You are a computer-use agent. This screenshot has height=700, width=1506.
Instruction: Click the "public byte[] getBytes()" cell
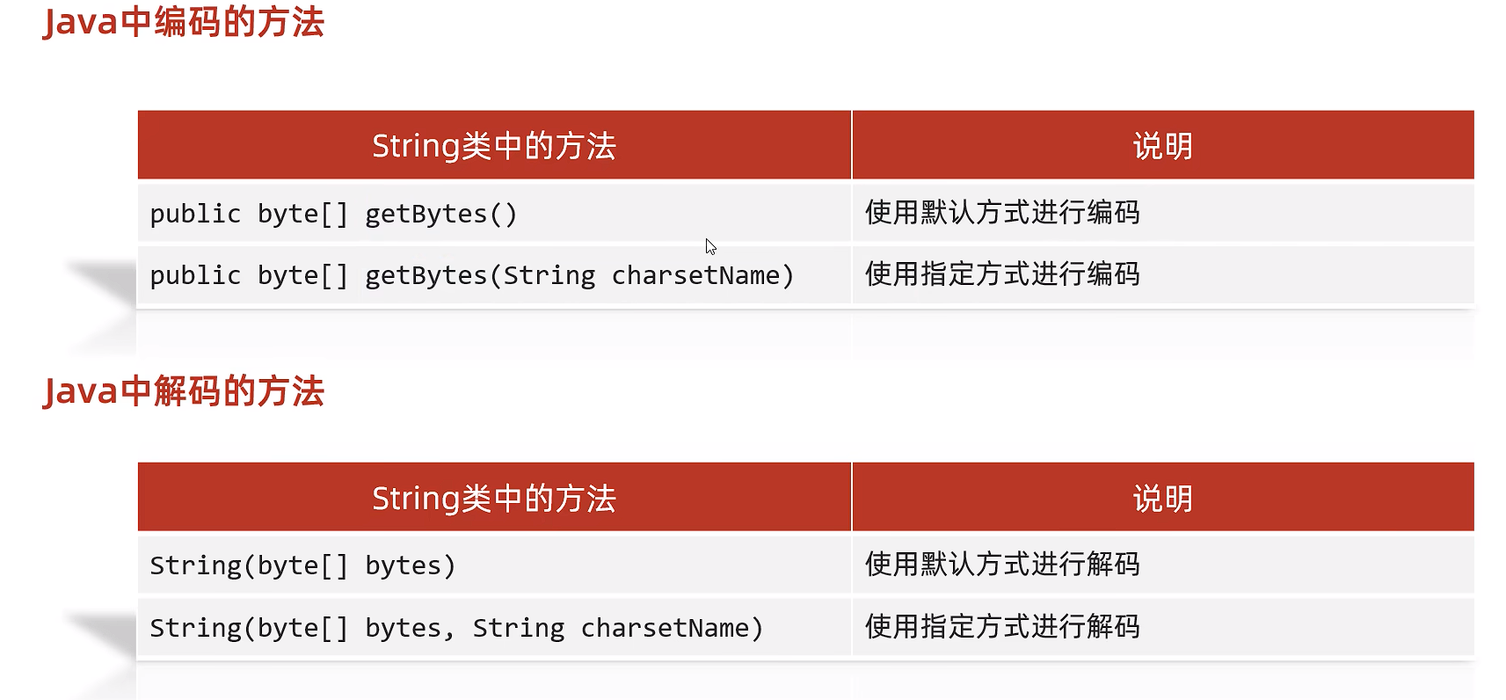coord(334,214)
